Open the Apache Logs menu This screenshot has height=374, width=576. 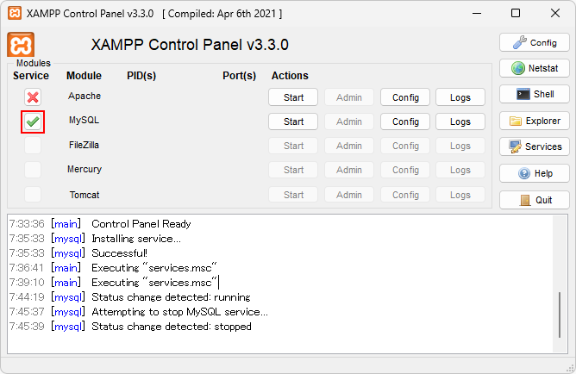460,97
